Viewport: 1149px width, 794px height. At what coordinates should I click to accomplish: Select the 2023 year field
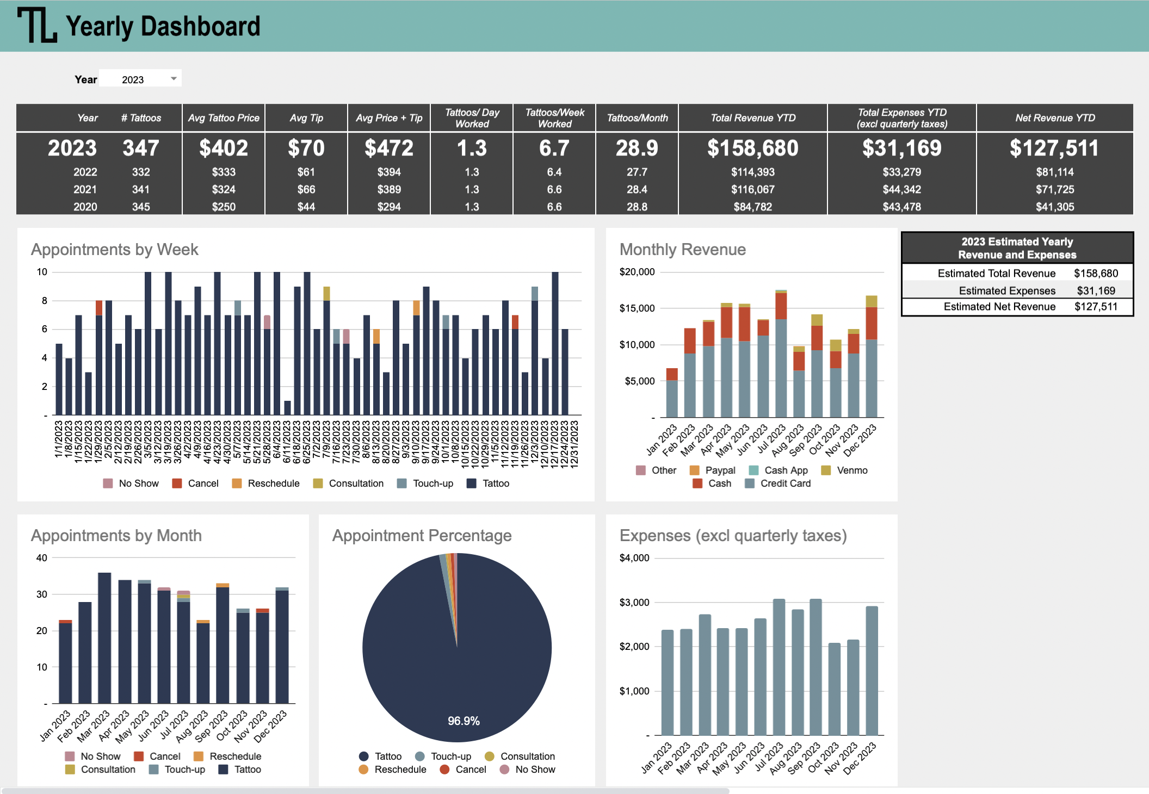[x=134, y=79]
